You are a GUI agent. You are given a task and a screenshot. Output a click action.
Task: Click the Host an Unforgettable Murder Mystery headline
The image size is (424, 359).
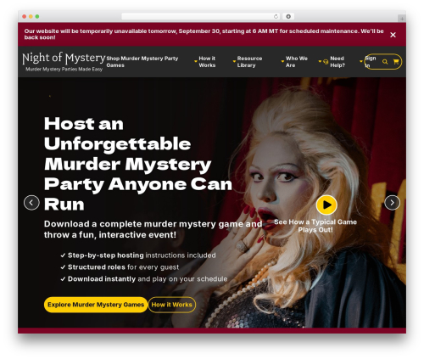coord(138,164)
